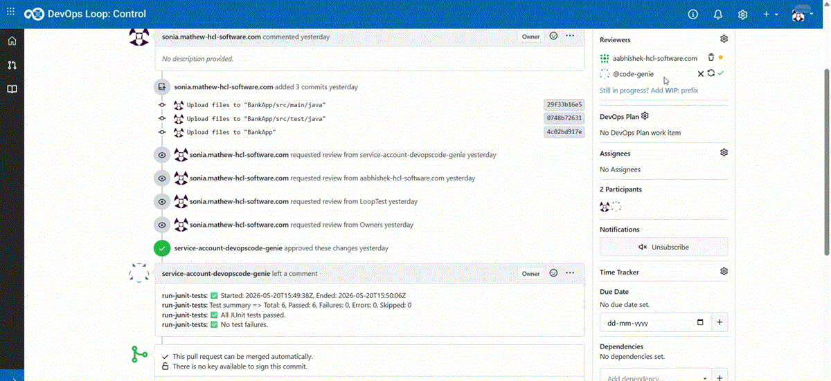Click "No DevOps Plan work item" text
831x381 pixels.
tap(641, 133)
